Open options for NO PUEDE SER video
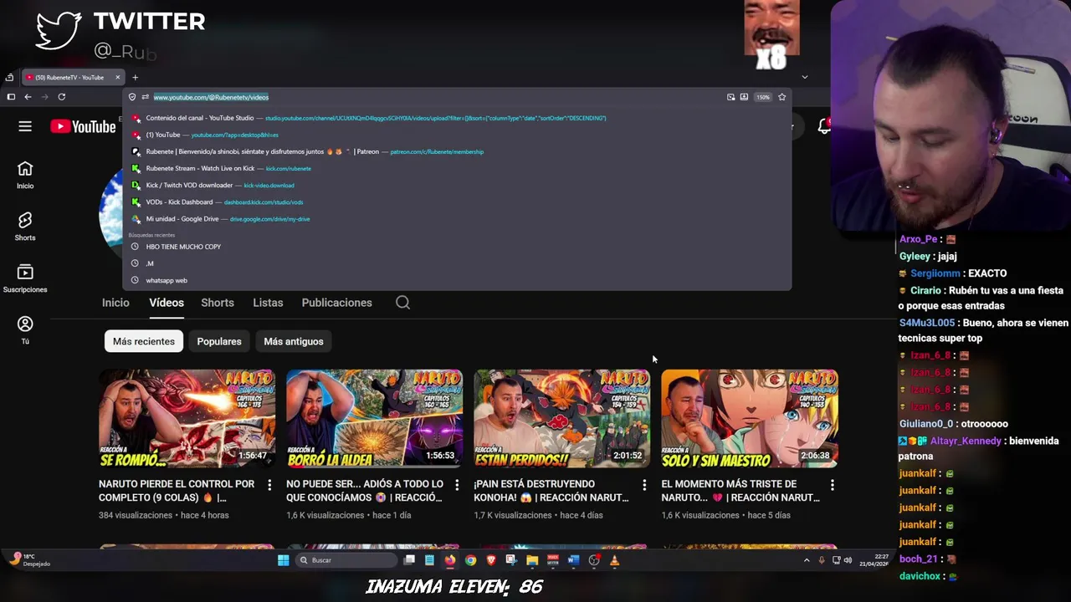This screenshot has width=1071, height=602. click(x=457, y=485)
